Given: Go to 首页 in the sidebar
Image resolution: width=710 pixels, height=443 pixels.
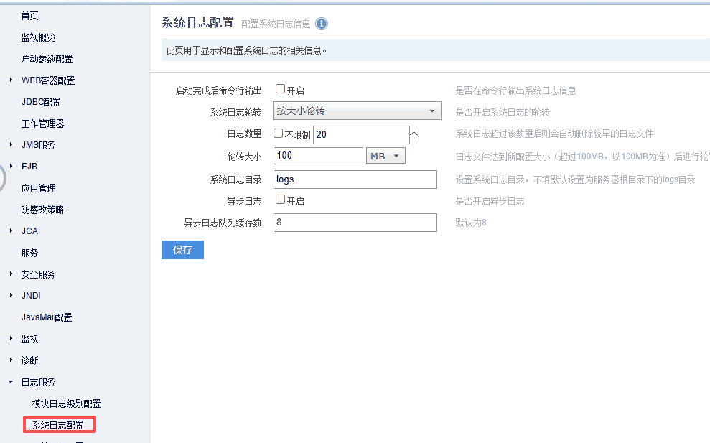Looking at the screenshot, I should (x=30, y=16).
